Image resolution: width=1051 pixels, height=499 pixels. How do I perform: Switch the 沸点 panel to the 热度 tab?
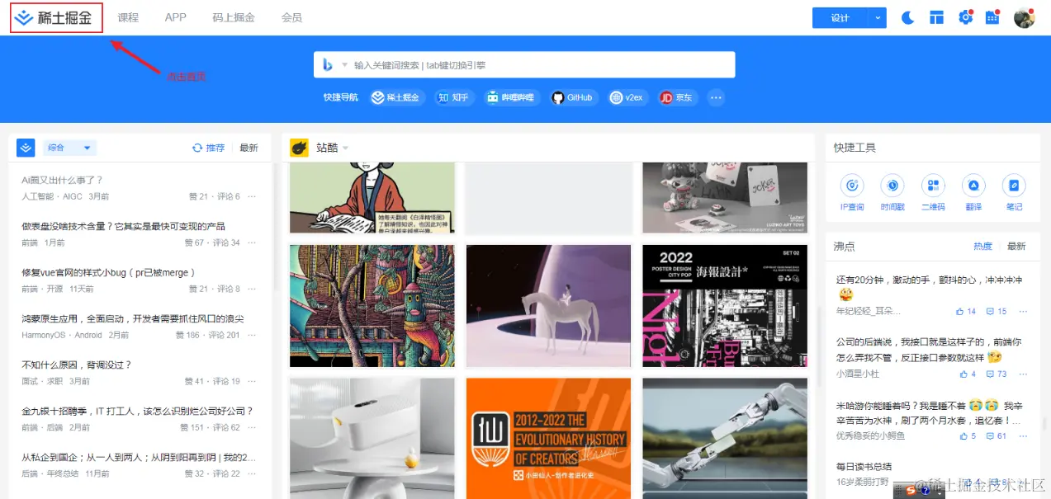(982, 246)
